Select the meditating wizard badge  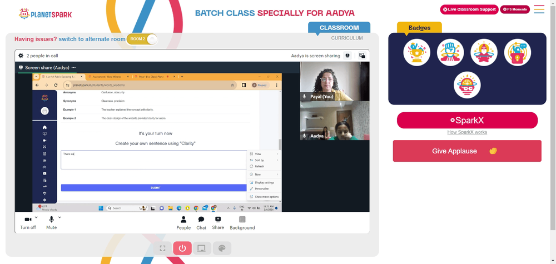click(x=484, y=52)
